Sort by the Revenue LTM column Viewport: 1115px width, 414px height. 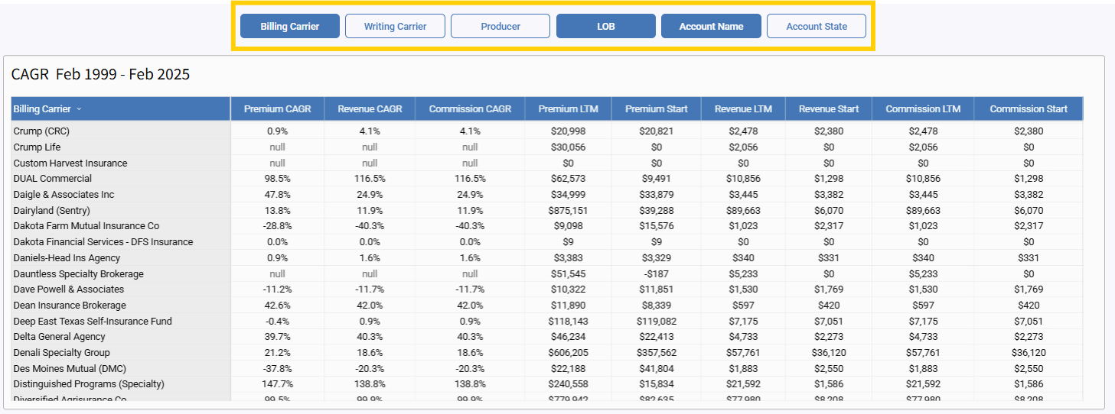tap(743, 109)
